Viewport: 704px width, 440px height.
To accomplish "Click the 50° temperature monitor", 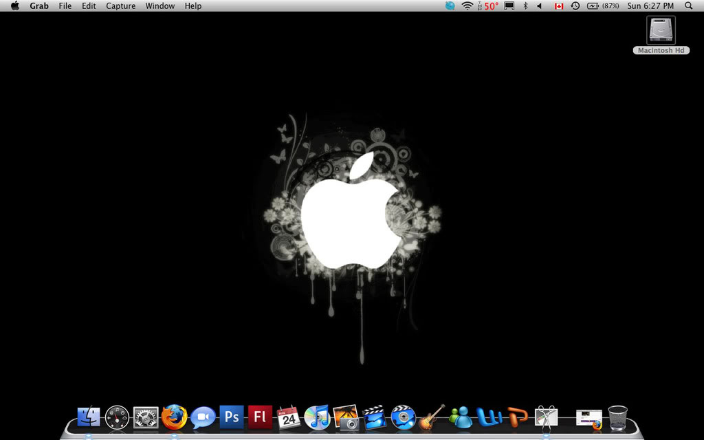I will click(x=488, y=5).
